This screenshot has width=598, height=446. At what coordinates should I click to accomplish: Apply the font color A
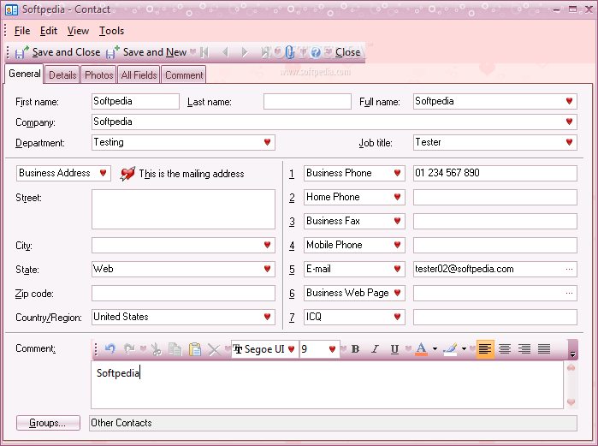pos(422,349)
